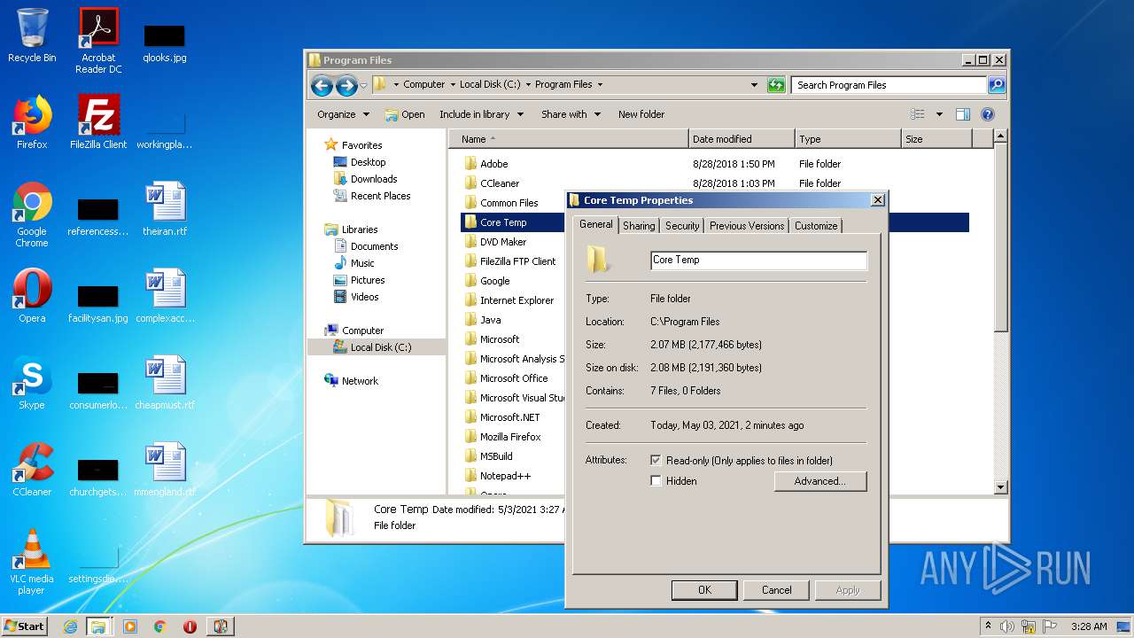Screen dimensions: 1134x638
Task: Expand the Computer breadcrumb arrow
Action: 453,85
